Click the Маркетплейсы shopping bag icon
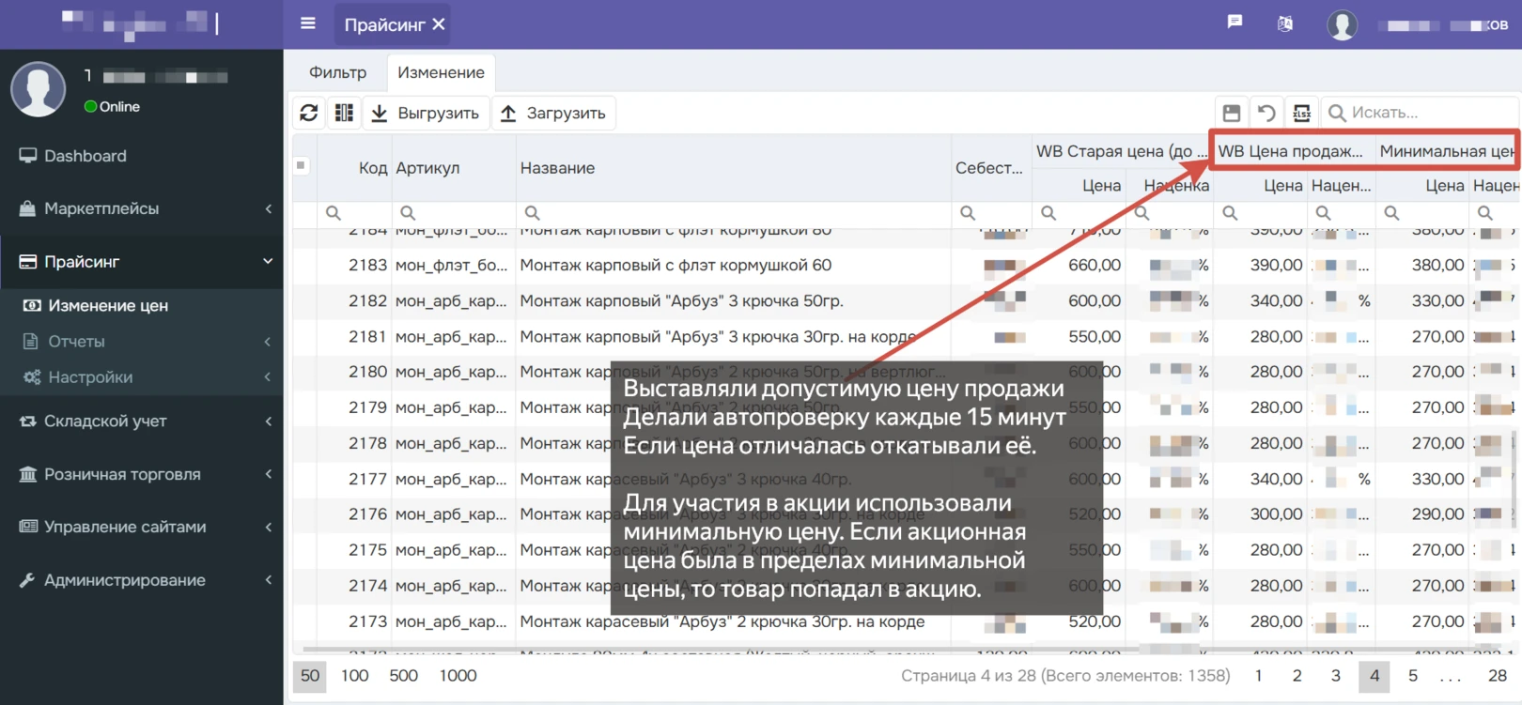The image size is (1522, 705). (27, 208)
